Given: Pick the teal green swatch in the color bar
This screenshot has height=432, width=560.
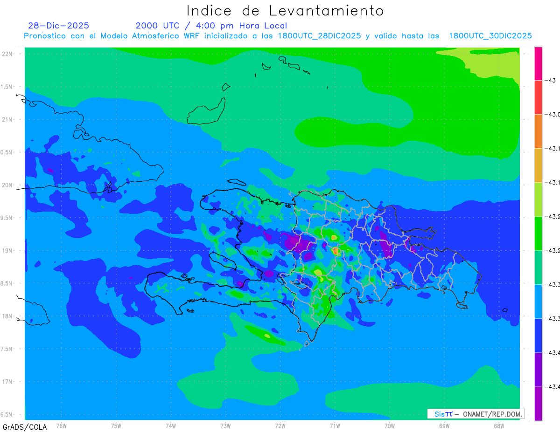Looking at the screenshot, I should pos(538,267).
